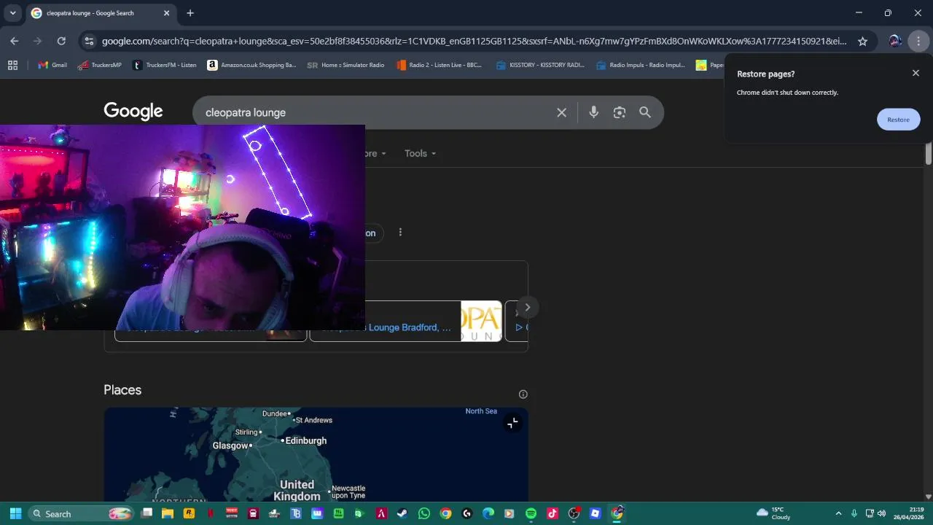The height and width of the screenshot is (525, 933).
Task: Open the TruckersMP bookmark
Action: click(x=100, y=65)
